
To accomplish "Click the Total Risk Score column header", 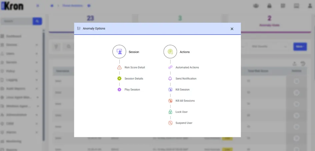I will (258, 71).
